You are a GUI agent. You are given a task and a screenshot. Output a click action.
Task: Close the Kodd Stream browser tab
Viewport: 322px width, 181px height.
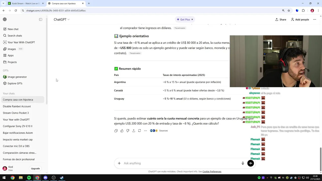43,4
